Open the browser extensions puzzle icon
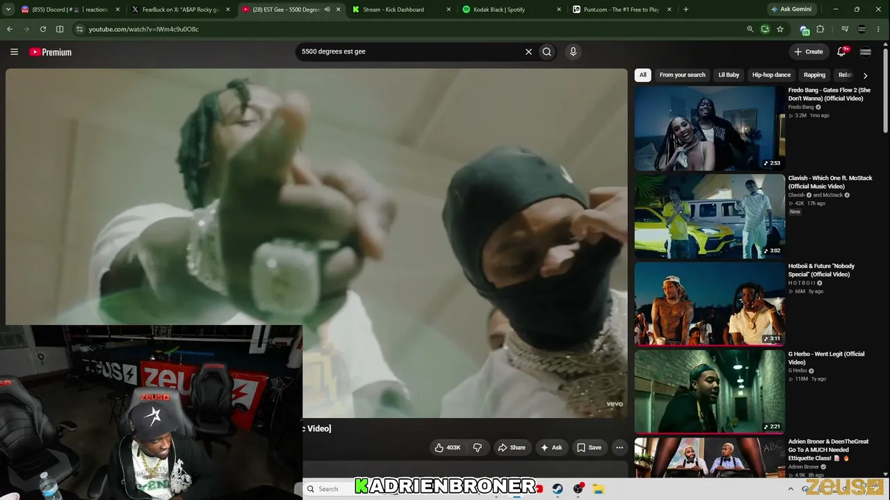Screen dimensions: 890x500 point(820,29)
